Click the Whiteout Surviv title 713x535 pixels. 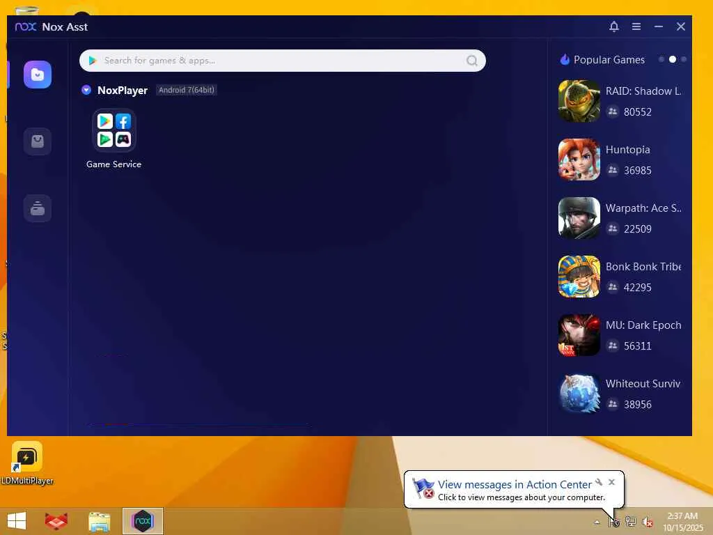click(x=643, y=384)
